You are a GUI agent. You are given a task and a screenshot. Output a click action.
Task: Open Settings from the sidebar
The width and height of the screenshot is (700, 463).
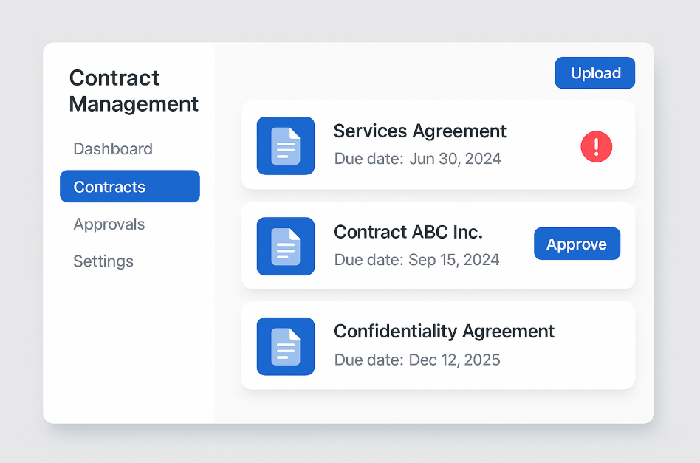pos(103,261)
